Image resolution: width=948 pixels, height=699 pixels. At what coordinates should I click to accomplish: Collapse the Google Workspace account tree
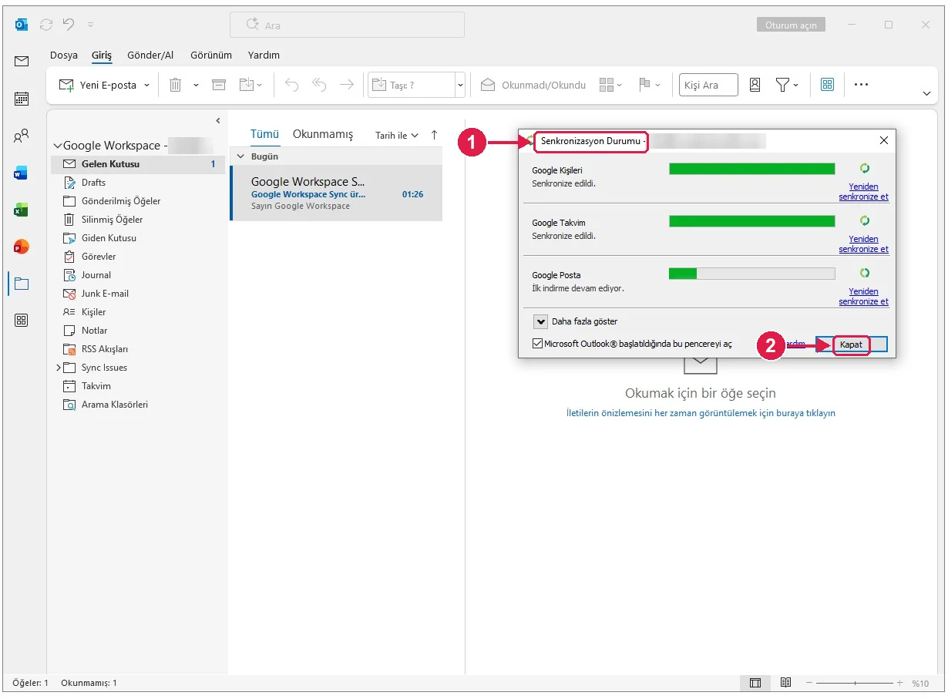57,146
